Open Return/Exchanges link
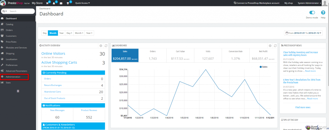 (53, 85)
